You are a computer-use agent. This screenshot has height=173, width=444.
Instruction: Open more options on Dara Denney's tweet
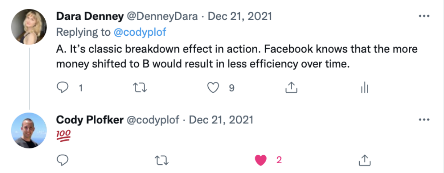(x=423, y=16)
